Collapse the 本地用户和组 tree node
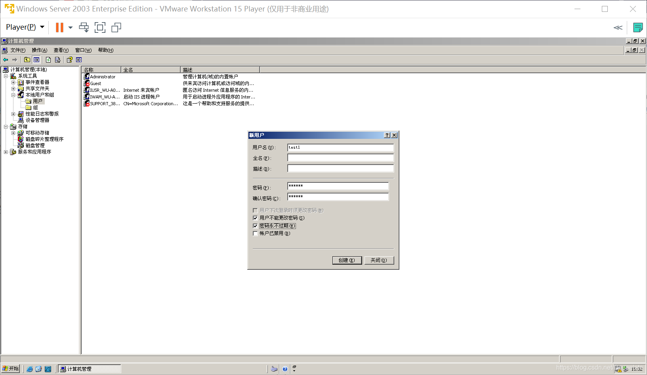This screenshot has width=647, height=375. click(x=13, y=95)
